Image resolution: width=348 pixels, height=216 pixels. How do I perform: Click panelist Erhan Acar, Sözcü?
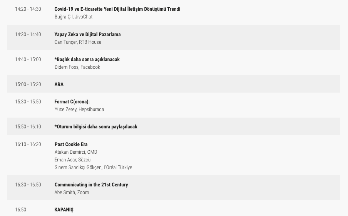pos(72,160)
